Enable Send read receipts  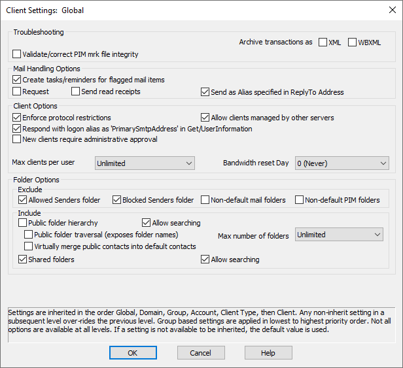(76, 92)
